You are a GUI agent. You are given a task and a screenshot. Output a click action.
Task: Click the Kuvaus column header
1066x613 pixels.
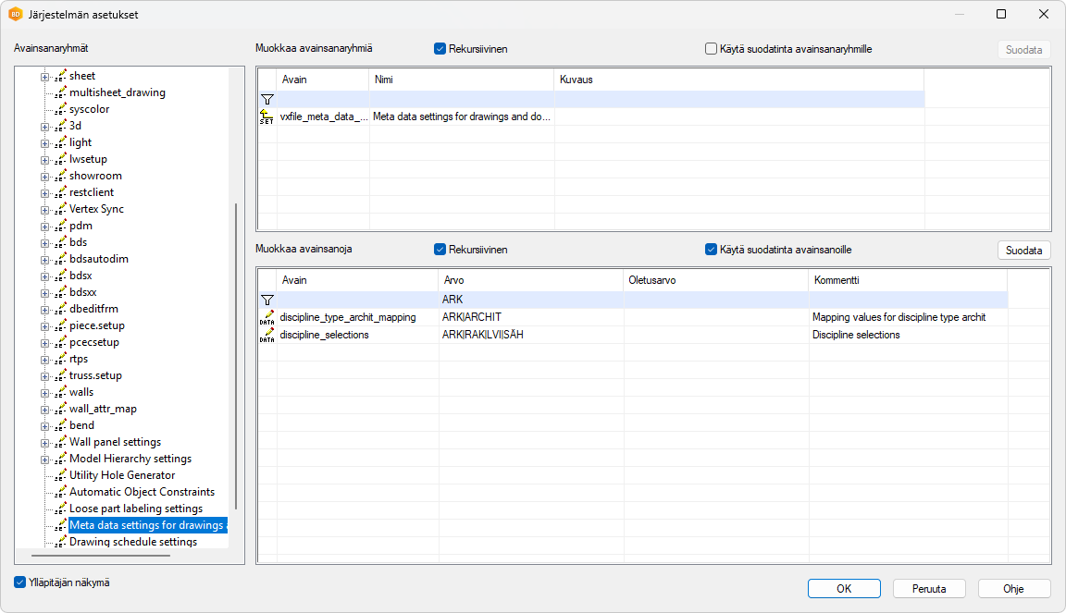pos(739,80)
